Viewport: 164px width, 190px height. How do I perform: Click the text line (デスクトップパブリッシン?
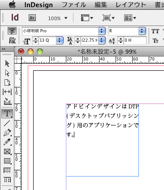pyautogui.click(x=103, y=116)
